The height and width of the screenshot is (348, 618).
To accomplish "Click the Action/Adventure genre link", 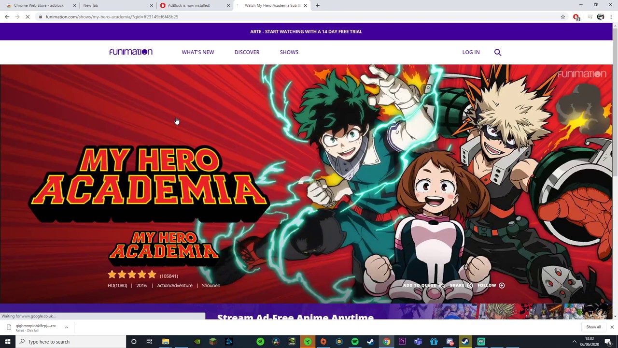I will 175,286.
